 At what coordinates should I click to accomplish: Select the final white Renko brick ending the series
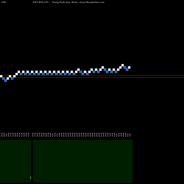[129, 67]
